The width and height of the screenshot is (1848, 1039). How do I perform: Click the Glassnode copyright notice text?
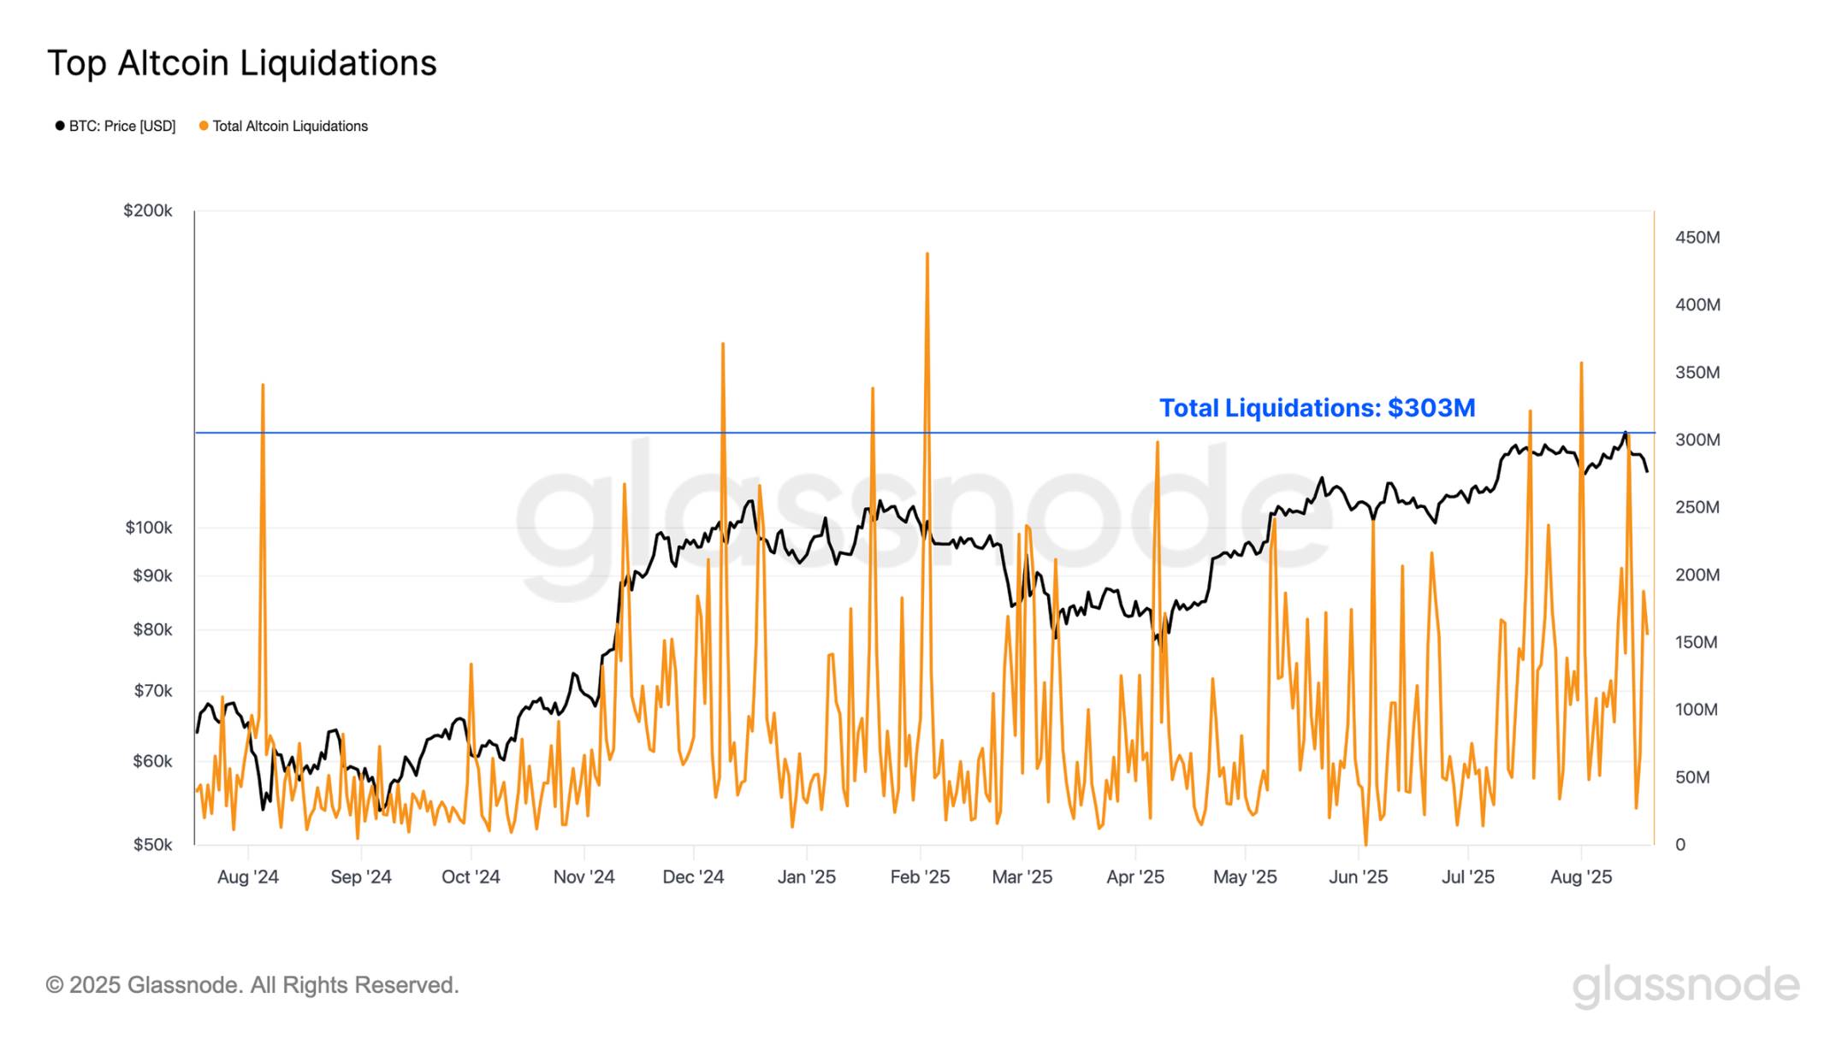click(252, 985)
